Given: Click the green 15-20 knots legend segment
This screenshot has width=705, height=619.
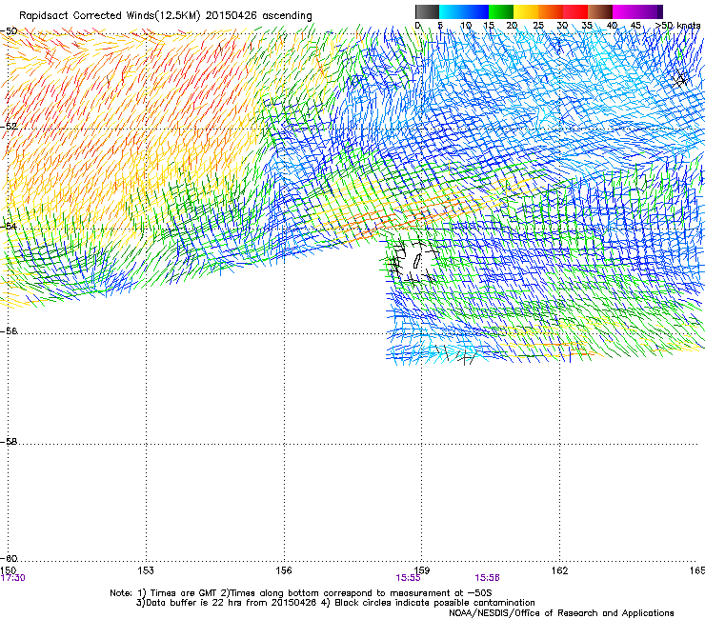Looking at the screenshot, I should point(501,11).
